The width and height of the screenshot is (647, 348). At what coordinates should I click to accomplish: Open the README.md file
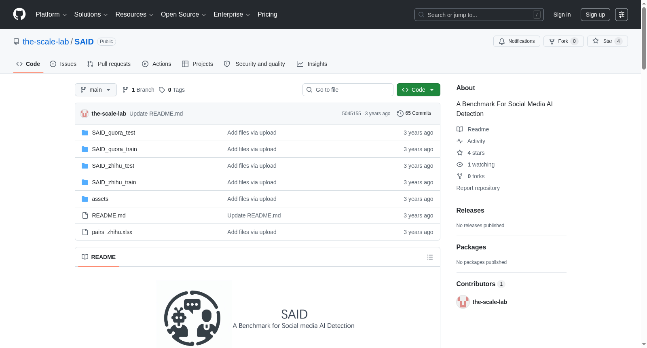(109, 215)
